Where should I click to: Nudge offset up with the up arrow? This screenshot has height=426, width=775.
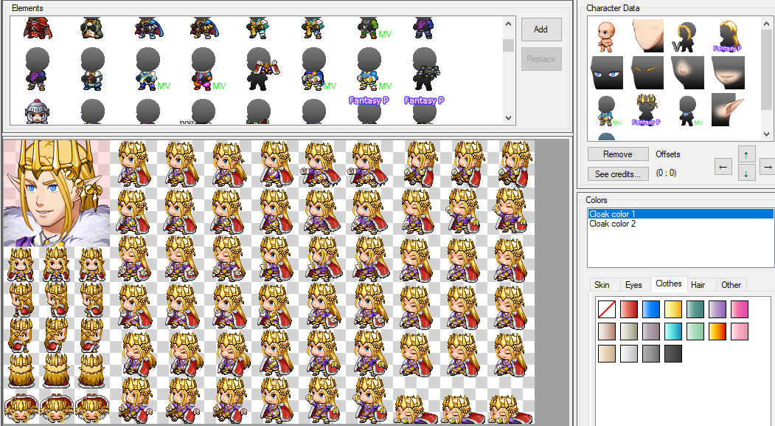(x=746, y=154)
